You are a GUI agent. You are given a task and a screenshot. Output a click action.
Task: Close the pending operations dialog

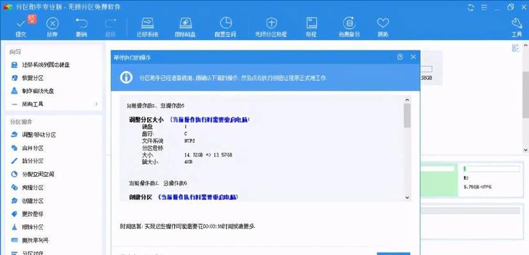pyautogui.click(x=413, y=57)
